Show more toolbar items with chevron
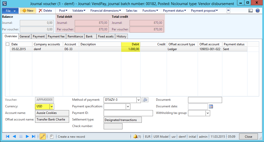Screen dimensions: 264x142 pos(228,11)
